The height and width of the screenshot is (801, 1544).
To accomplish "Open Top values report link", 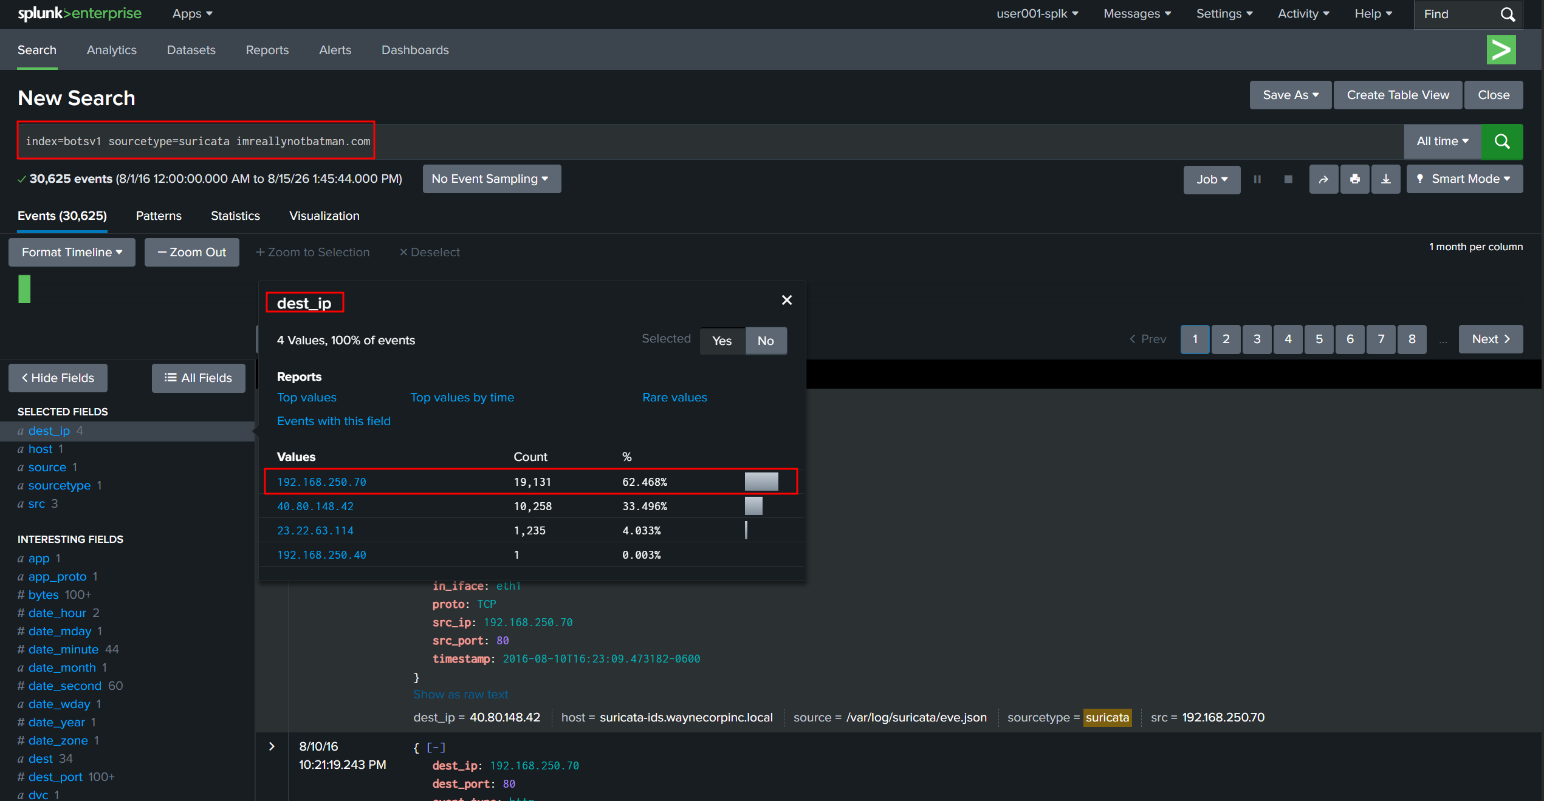I will click(x=307, y=397).
